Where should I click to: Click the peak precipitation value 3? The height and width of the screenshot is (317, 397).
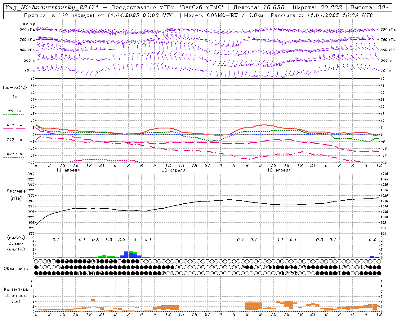[x=135, y=240]
